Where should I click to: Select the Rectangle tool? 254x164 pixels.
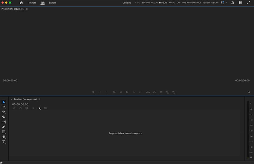point(4,132)
